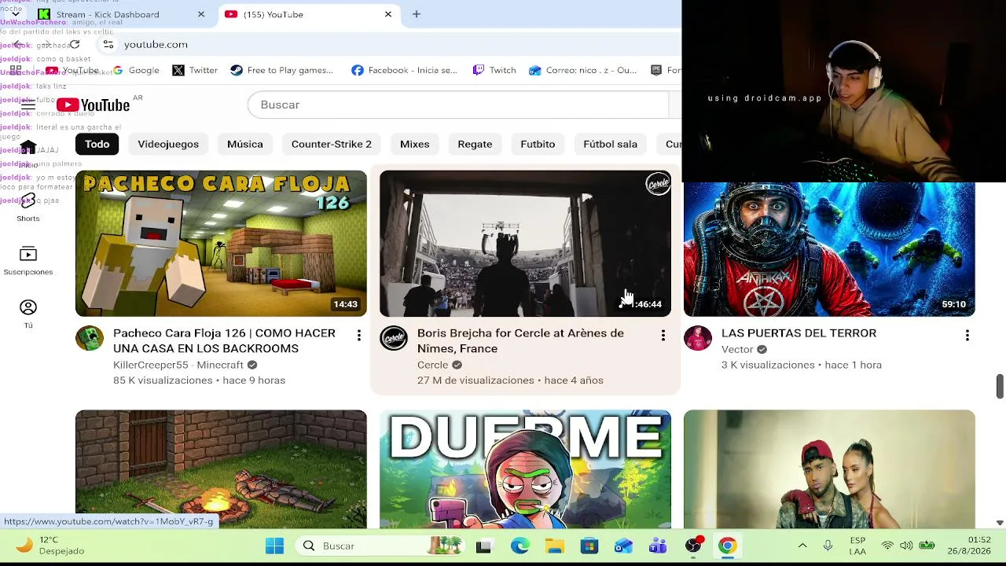Viewport: 1006px width, 566px height.
Task: Click the scrollbar down arrow
Action: (x=1000, y=523)
